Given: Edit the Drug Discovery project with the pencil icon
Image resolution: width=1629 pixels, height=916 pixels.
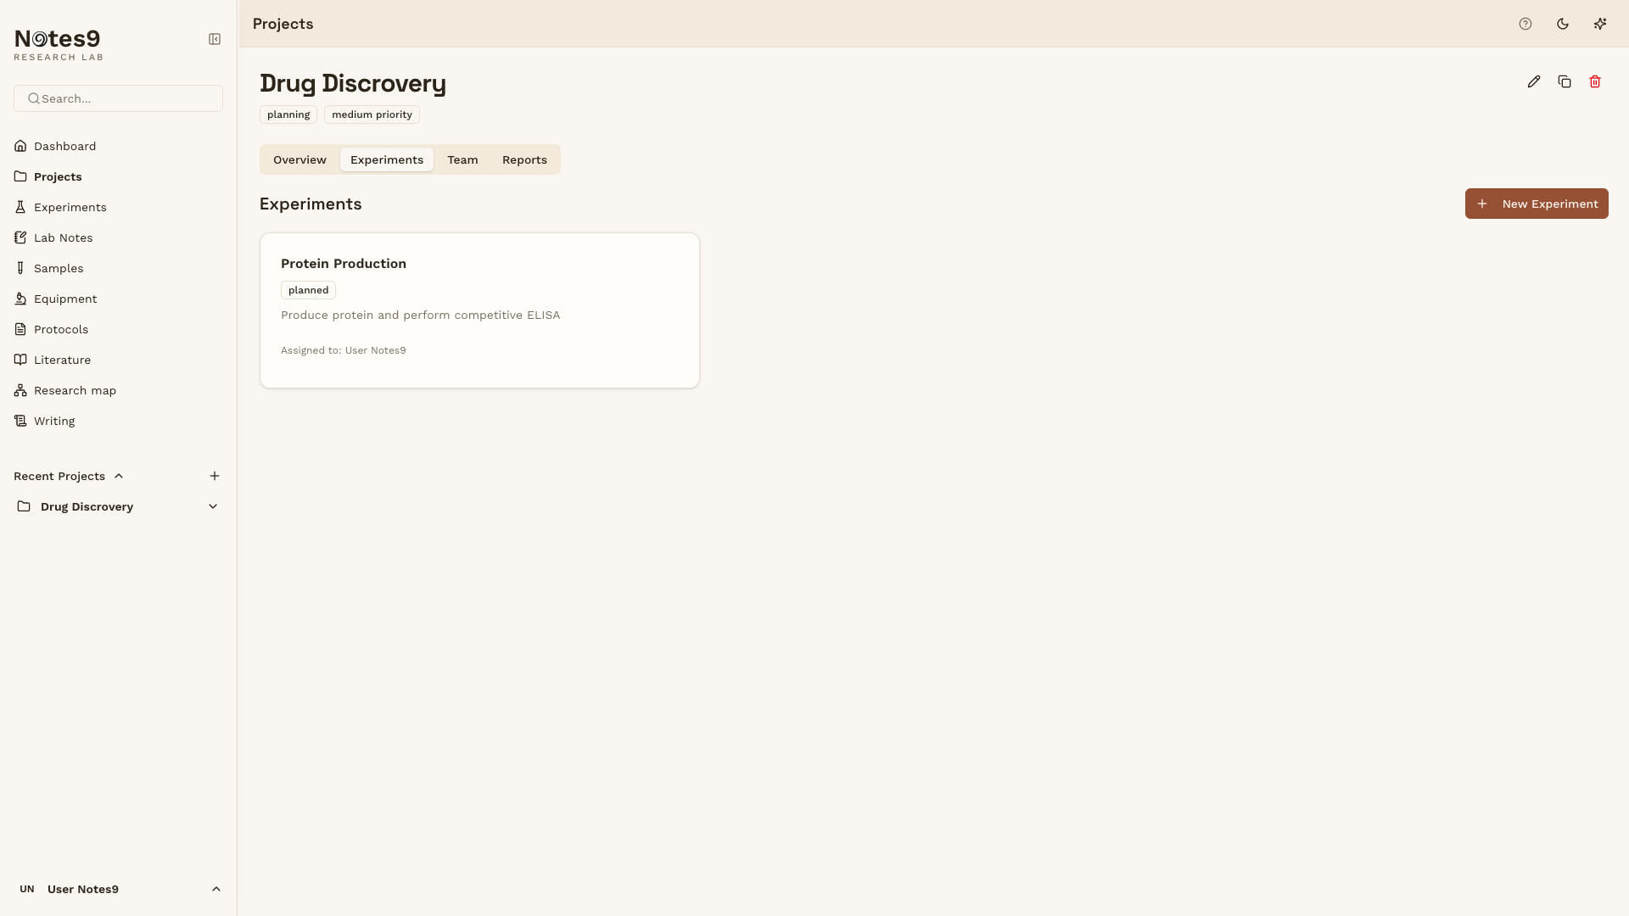Looking at the screenshot, I should (1534, 81).
